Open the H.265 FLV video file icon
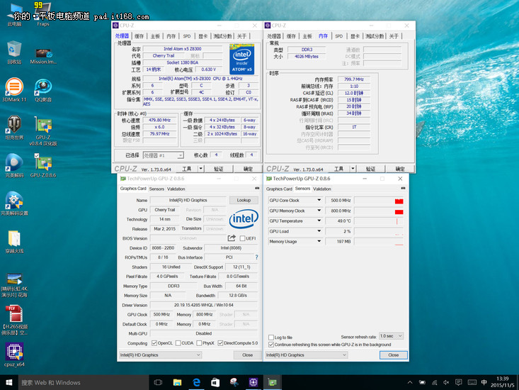 pyautogui.click(x=14, y=320)
